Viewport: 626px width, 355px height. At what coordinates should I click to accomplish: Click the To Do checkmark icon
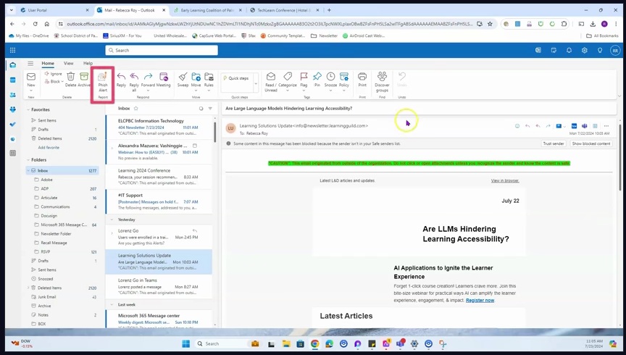click(x=13, y=124)
